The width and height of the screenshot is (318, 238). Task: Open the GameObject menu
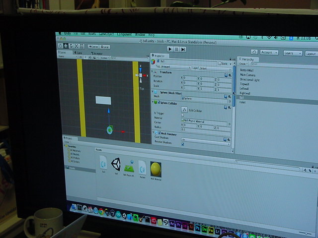(106, 34)
